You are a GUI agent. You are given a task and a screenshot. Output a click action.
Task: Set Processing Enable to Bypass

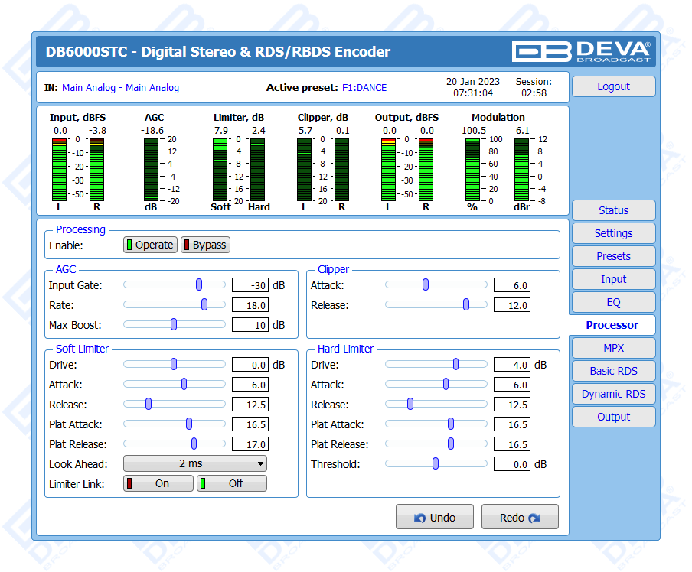205,245
